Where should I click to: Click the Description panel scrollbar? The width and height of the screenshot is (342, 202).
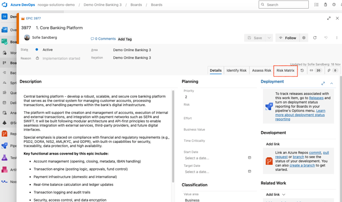(x=173, y=136)
